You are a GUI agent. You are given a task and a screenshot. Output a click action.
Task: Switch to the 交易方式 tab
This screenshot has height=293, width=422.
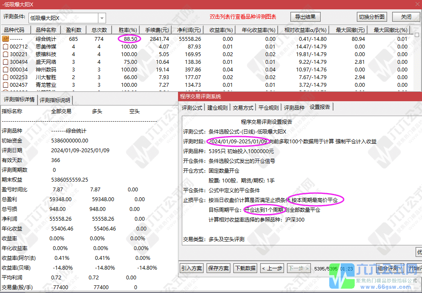pos(243,108)
